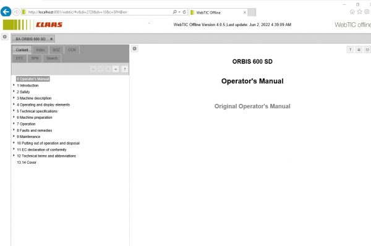371x246 pixels.
Task: Expand the 6 Machine preparation arrow
Action: pyautogui.click(x=14, y=117)
